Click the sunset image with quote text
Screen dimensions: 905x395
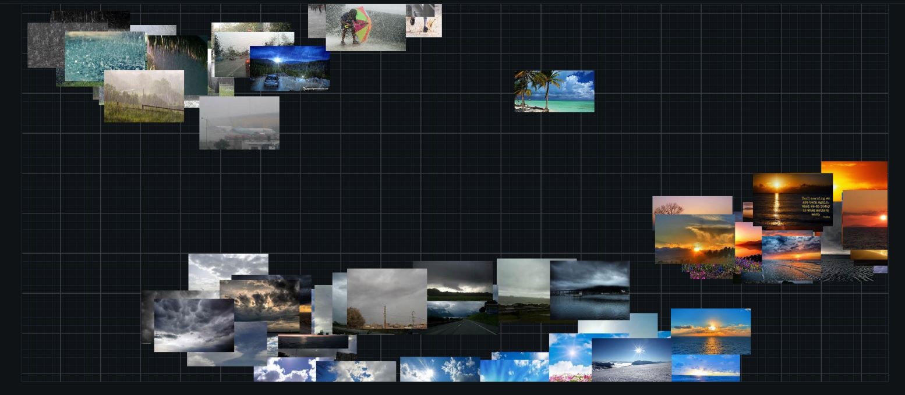click(793, 200)
